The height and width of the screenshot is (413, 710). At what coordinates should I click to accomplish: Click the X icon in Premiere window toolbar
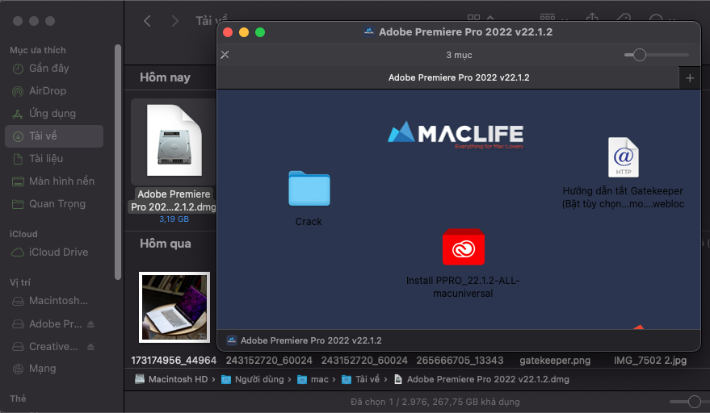pyautogui.click(x=225, y=55)
